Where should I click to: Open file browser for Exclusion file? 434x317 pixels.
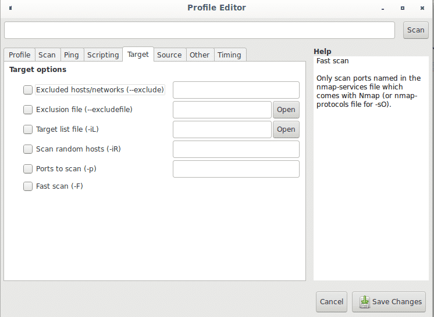(x=286, y=110)
